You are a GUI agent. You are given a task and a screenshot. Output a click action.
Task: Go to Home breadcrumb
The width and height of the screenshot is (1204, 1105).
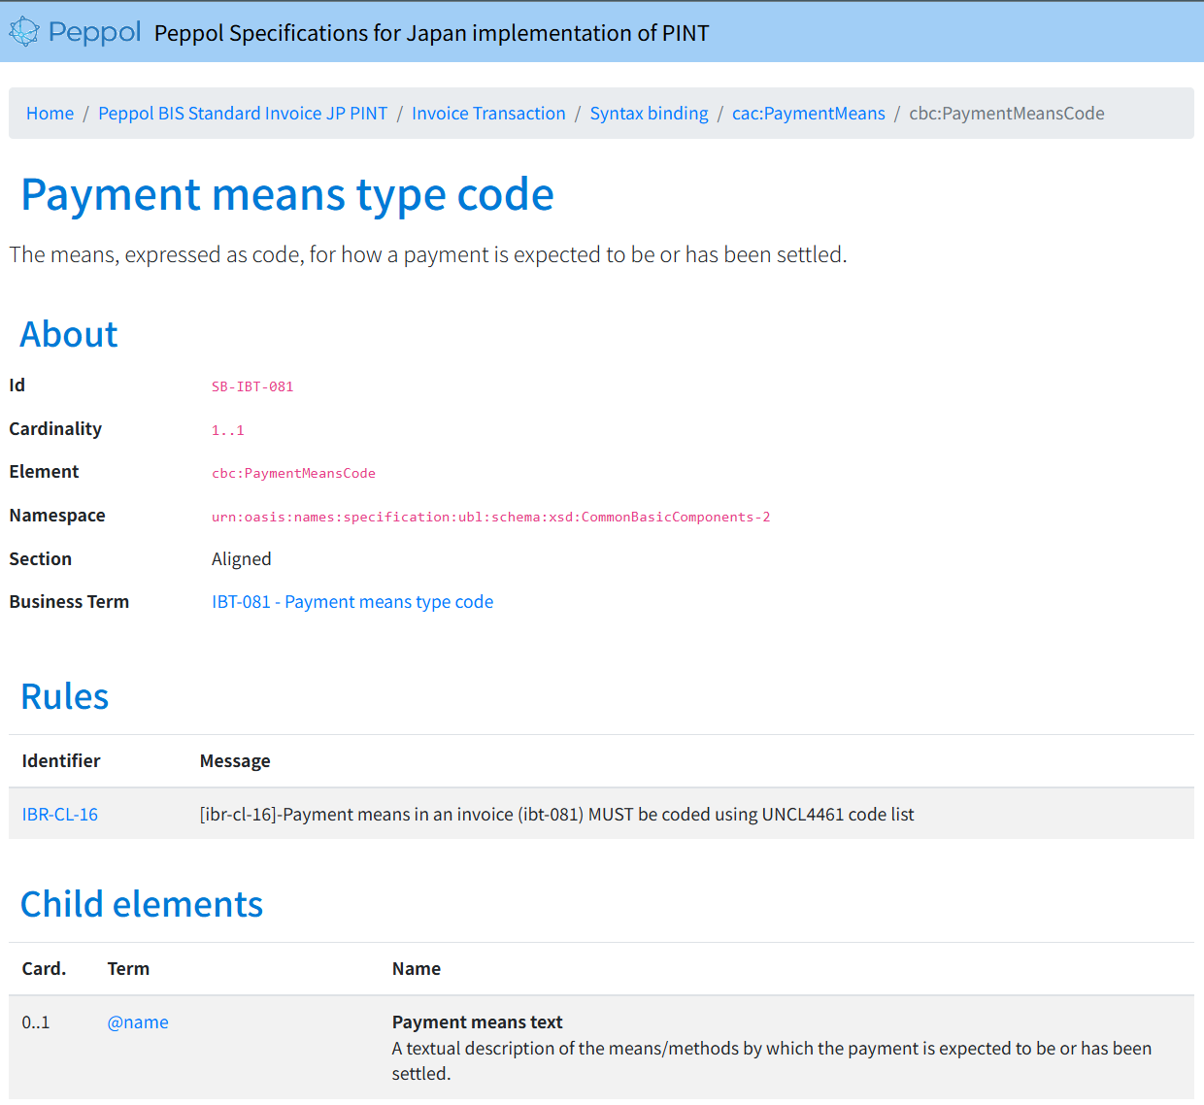50,114
